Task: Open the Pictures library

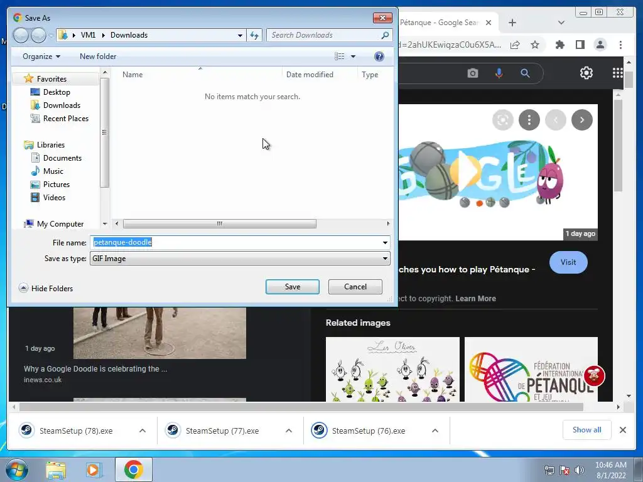Action: (x=56, y=185)
